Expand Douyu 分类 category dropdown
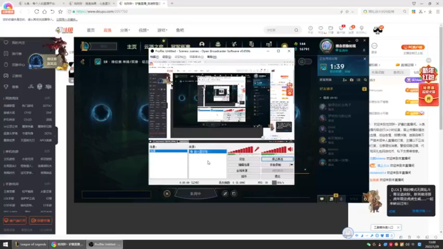The image size is (443, 249). click(x=125, y=30)
